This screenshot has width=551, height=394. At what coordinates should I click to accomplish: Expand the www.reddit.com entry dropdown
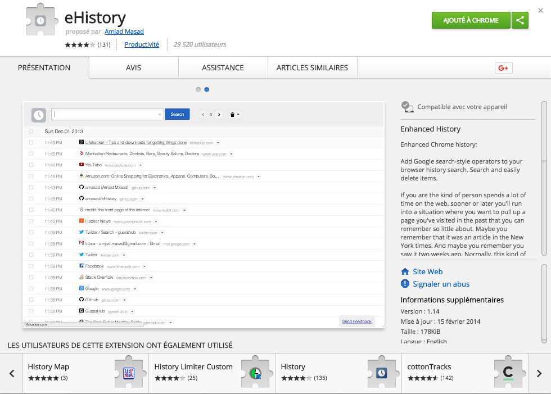pyautogui.click(x=184, y=210)
